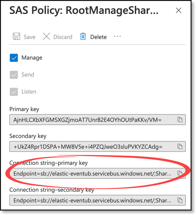
Task: Click the Save floppy disk icon
Action: [16, 36]
